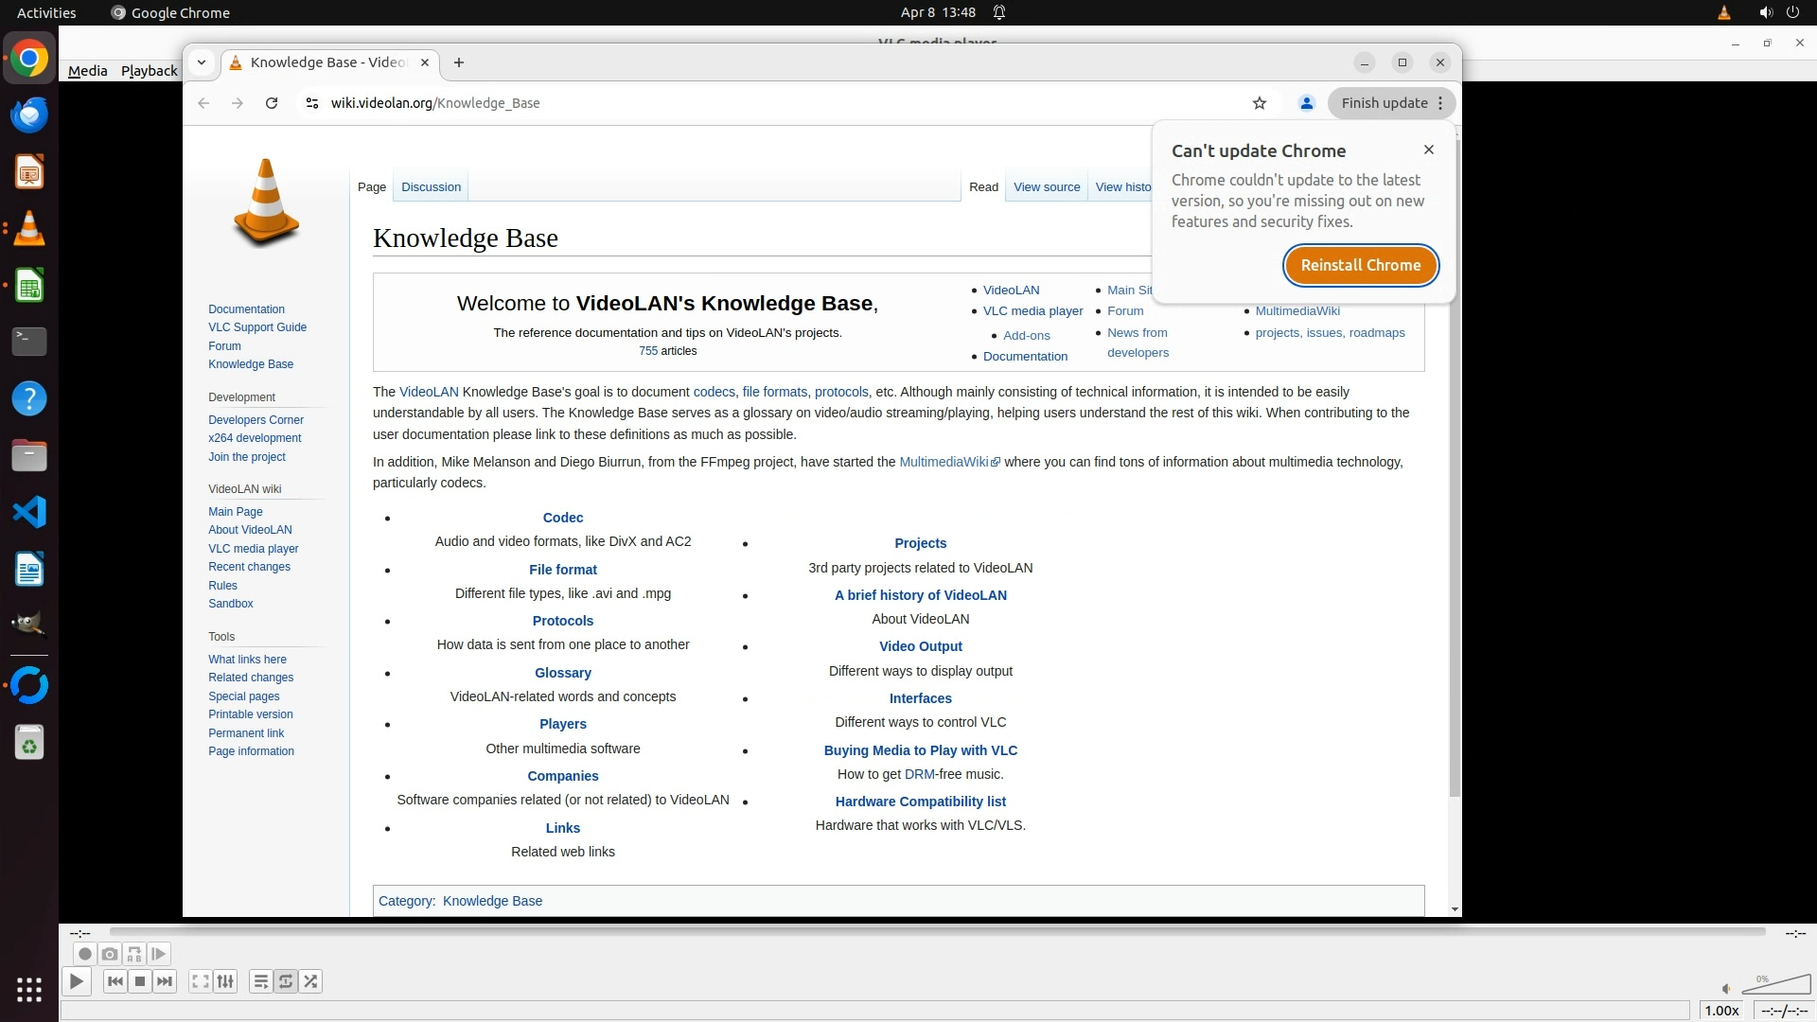Toggle random shuffle playback
Viewport: 1817px width, 1022px height.
[310, 981]
